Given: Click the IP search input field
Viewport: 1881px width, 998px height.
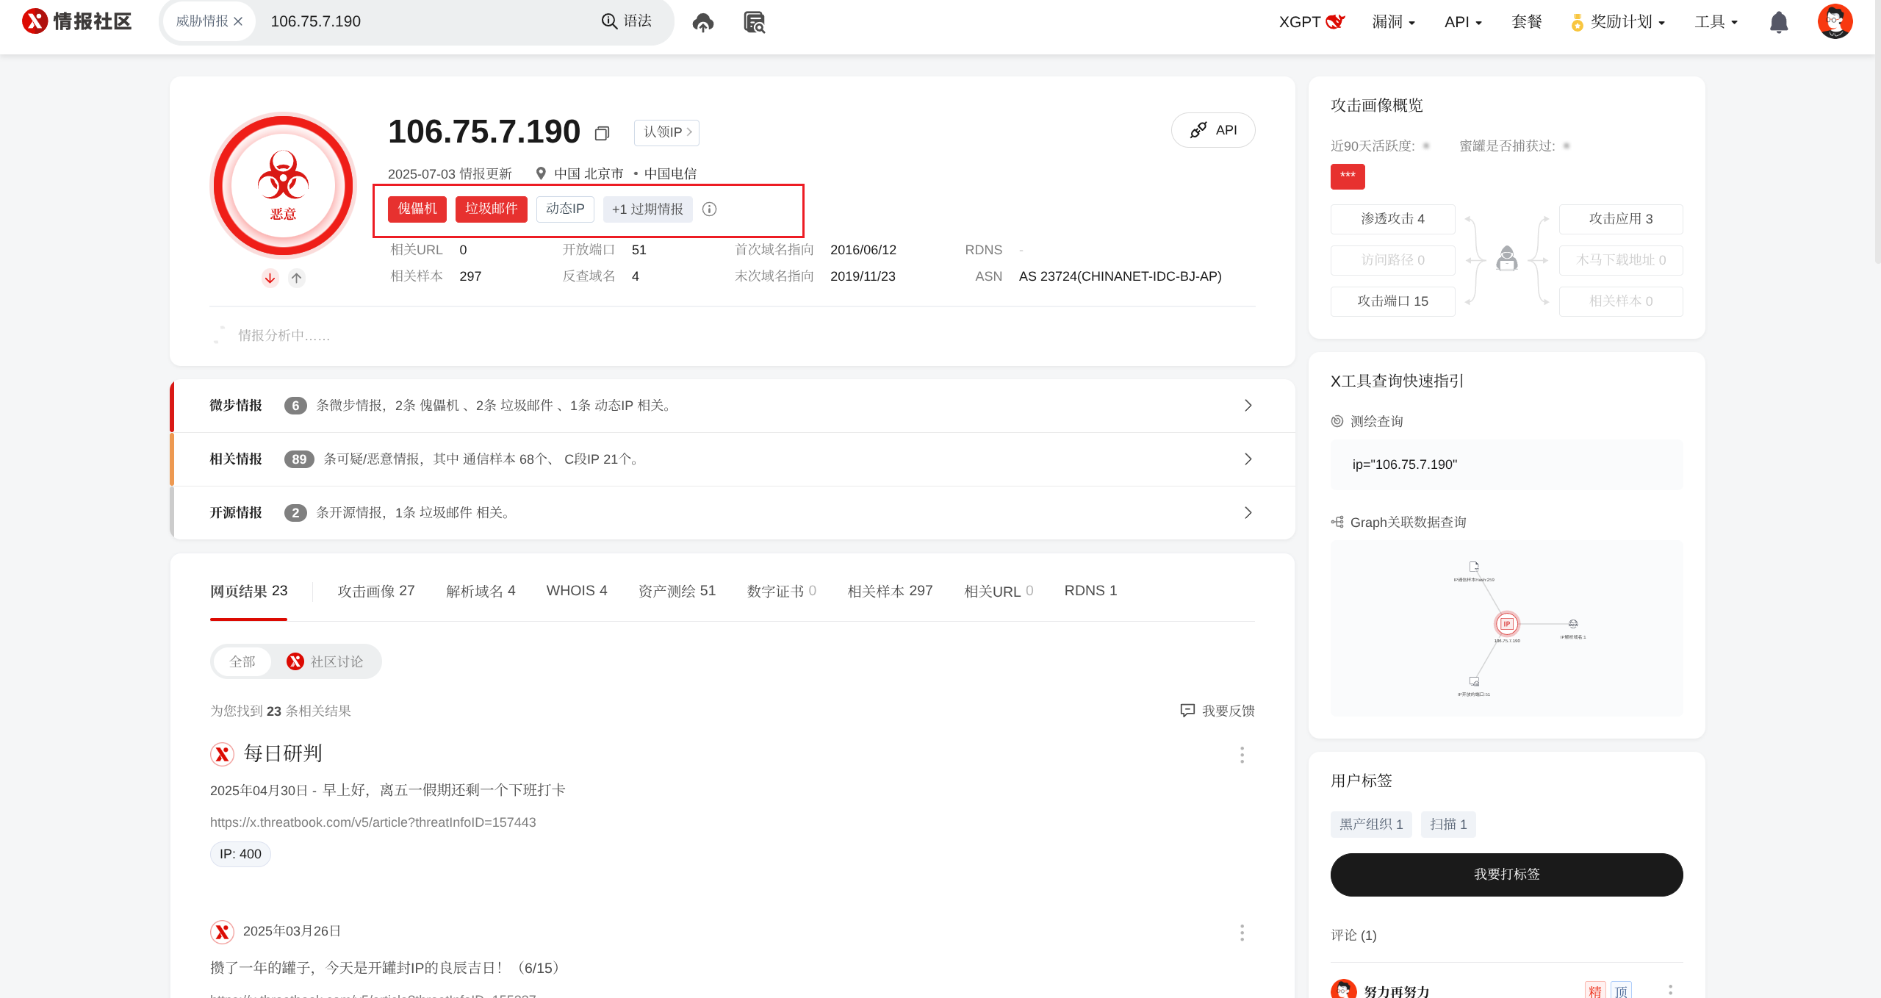Looking at the screenshot, I should coord(426,21).
